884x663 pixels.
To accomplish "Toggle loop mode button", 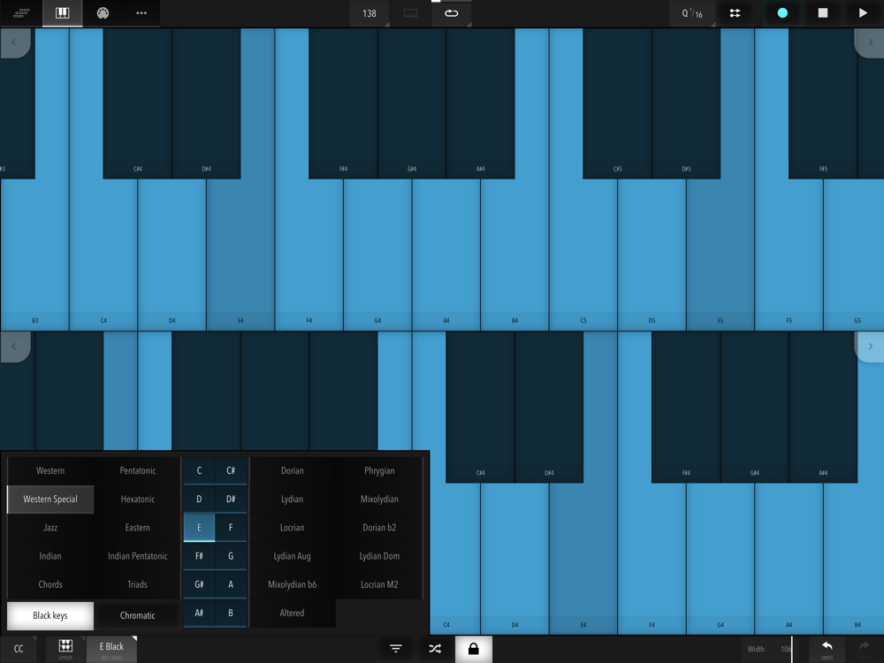I will click(x=452, y=13).
